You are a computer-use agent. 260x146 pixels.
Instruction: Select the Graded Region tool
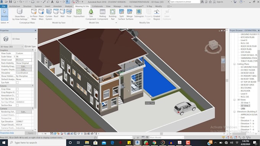157,14
